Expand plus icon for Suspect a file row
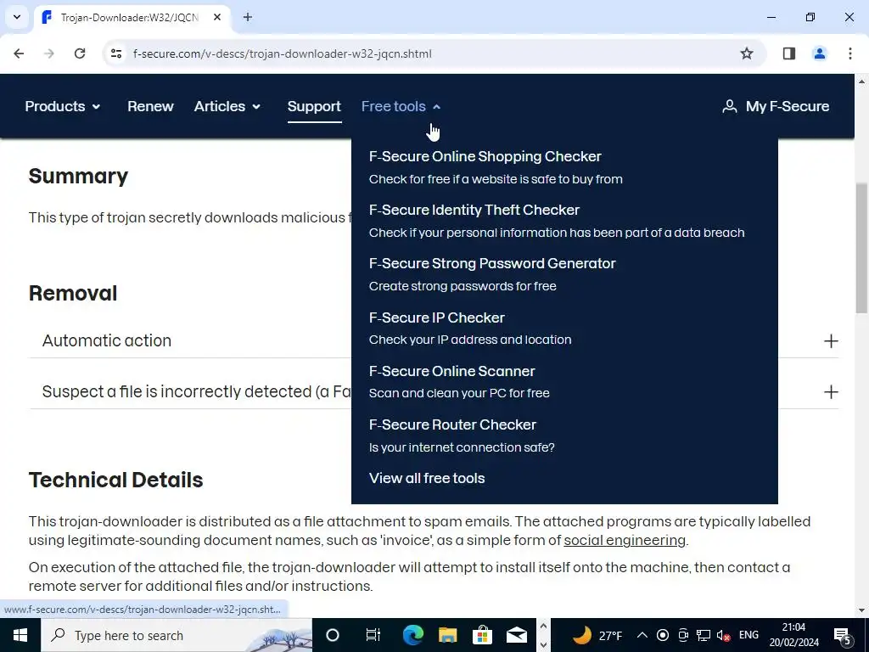 coord(831,392)
